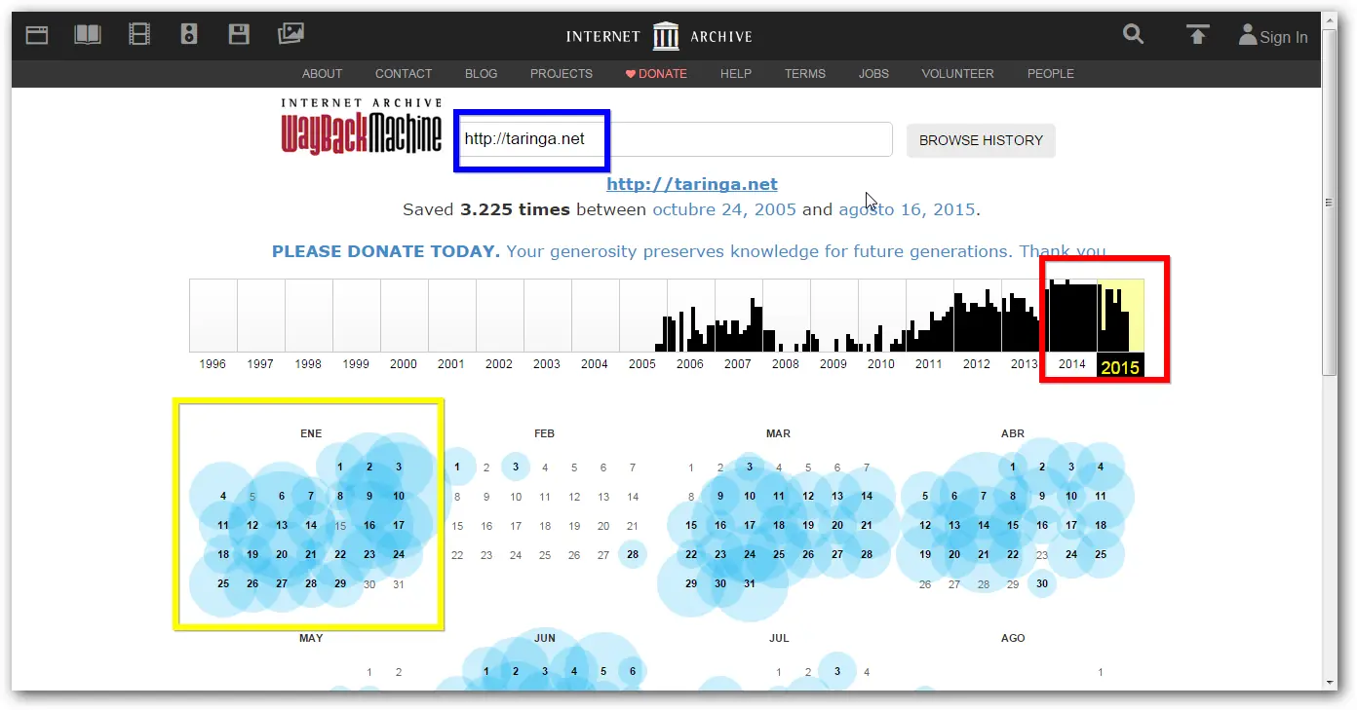Click the Sign In user icon

[x=1248, y=35]
